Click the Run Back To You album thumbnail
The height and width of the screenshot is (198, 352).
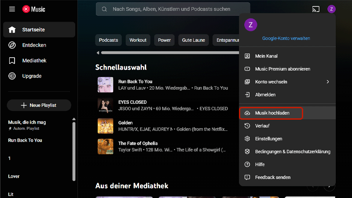[105, 85]
